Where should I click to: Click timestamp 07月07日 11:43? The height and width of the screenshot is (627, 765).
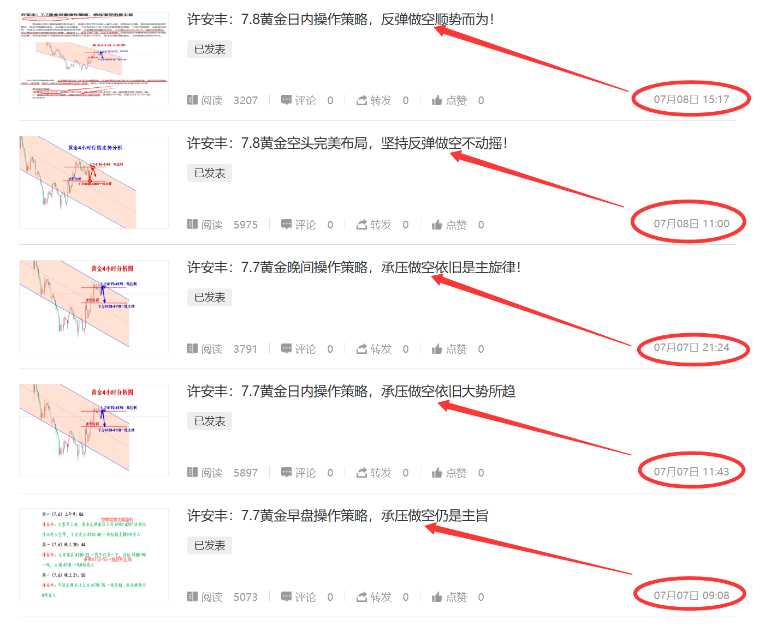(691, 472)
